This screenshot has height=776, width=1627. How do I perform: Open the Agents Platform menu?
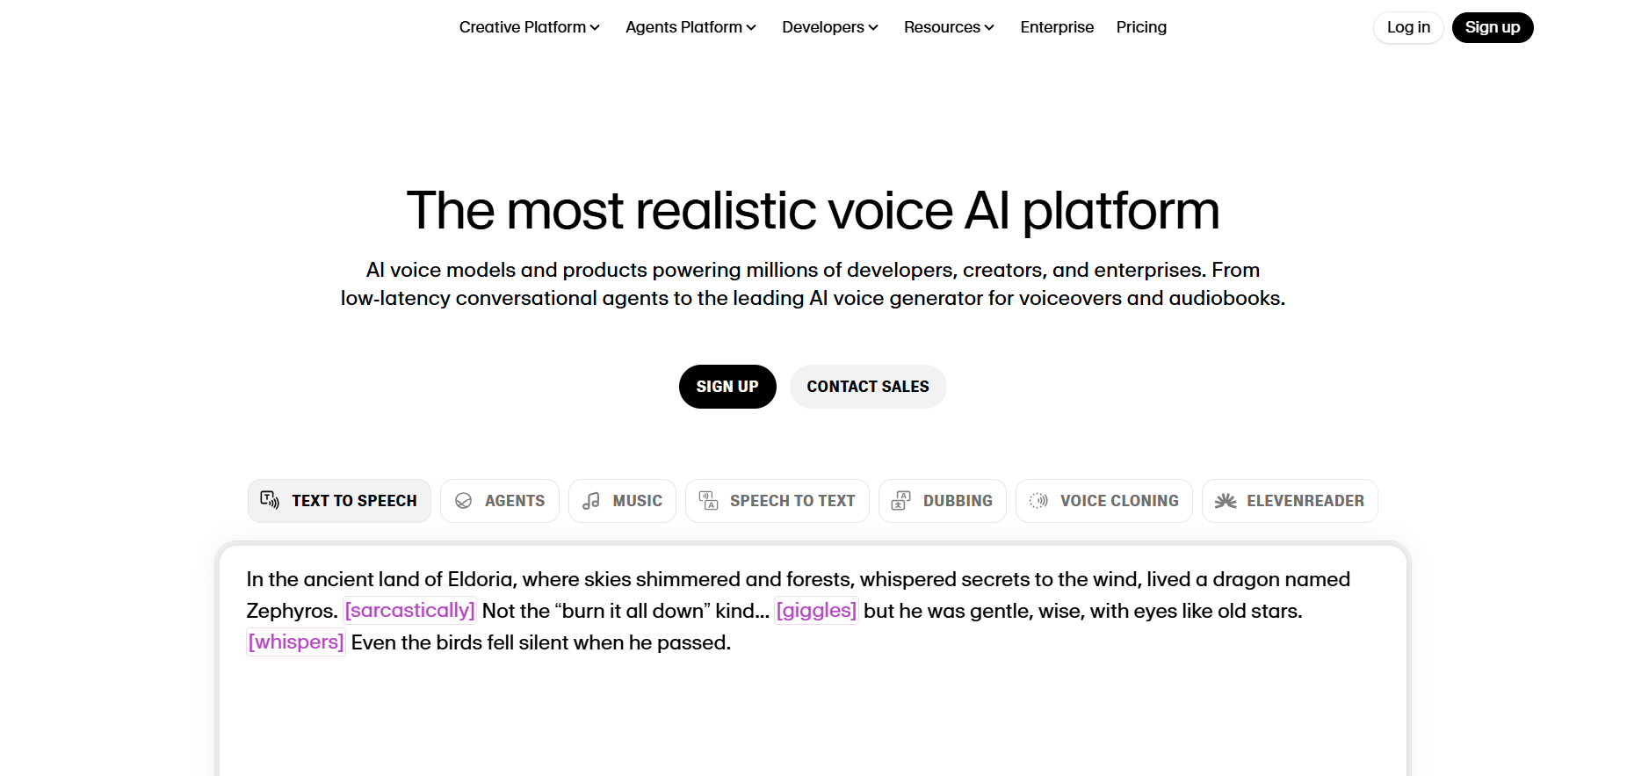691,27
